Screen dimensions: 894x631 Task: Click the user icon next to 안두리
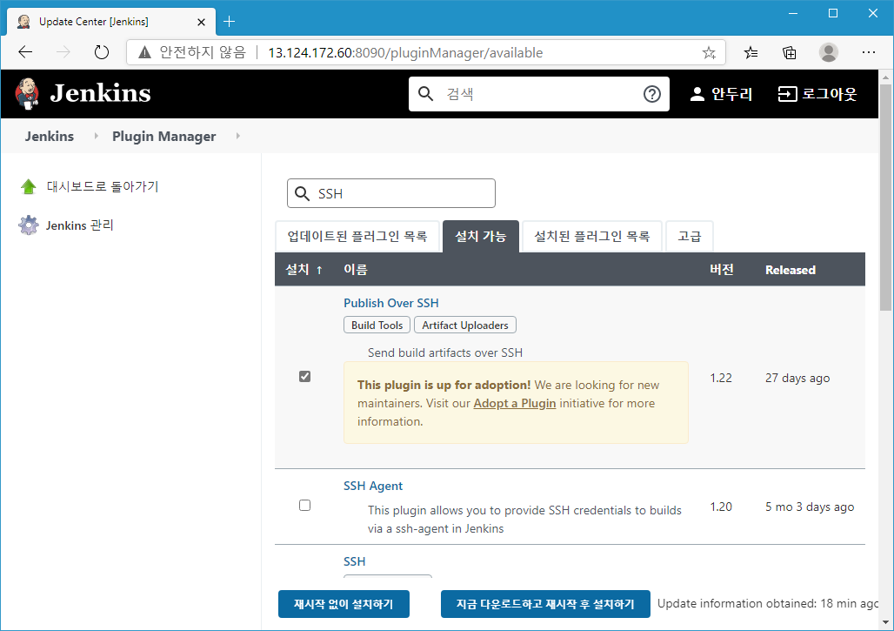point(697,94)
